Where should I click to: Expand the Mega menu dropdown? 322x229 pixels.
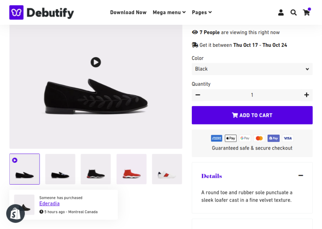coord(169,12)
